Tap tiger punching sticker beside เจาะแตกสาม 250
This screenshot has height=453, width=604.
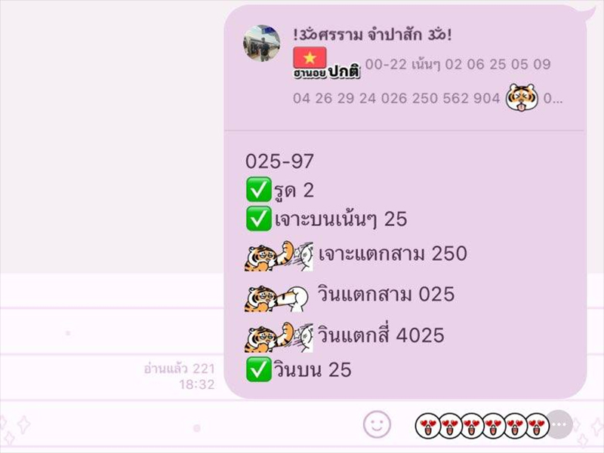(279, 256)
